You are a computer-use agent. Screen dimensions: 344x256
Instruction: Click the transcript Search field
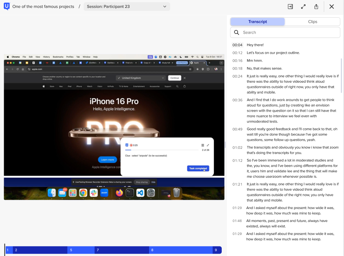(x=285, y=32)
